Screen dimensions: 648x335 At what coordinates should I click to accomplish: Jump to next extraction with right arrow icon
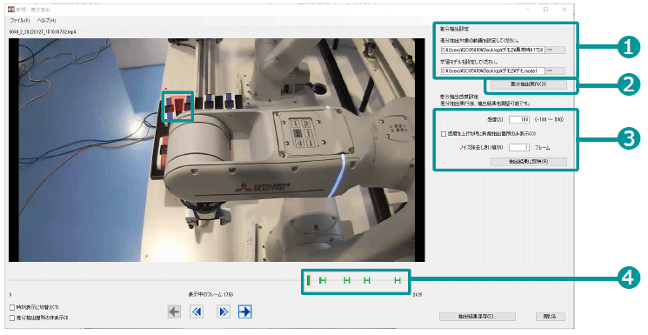point(245,312)
